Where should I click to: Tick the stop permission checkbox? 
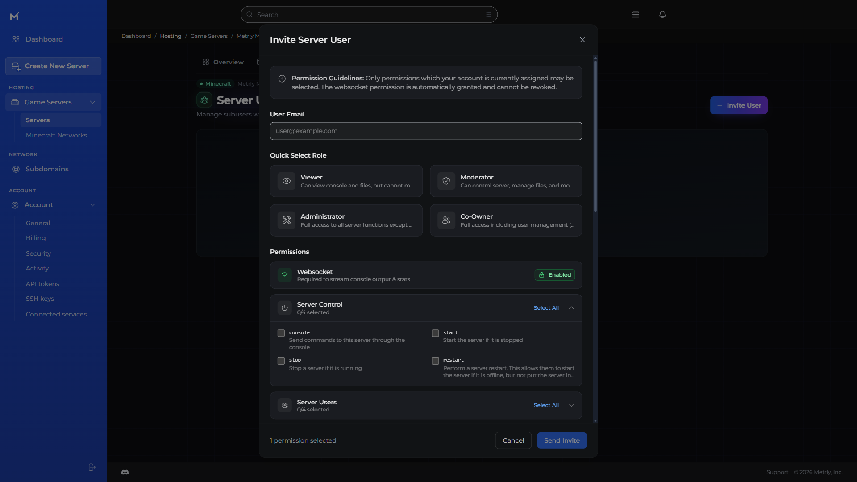point(281,361)
